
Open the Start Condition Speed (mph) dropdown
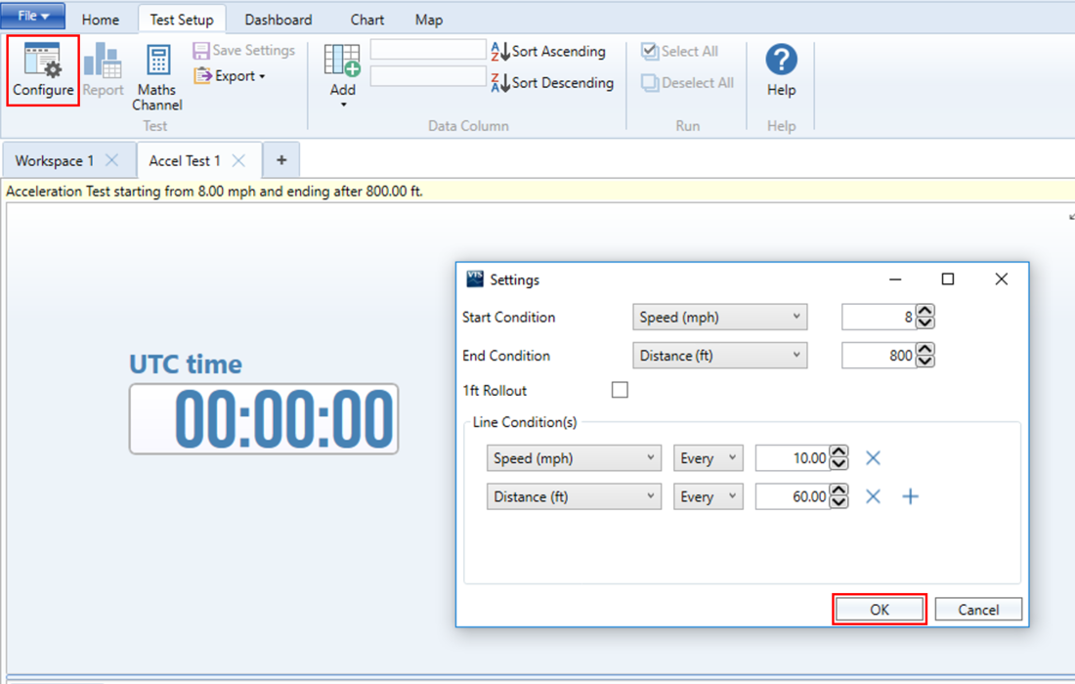[x=720, y=318]
